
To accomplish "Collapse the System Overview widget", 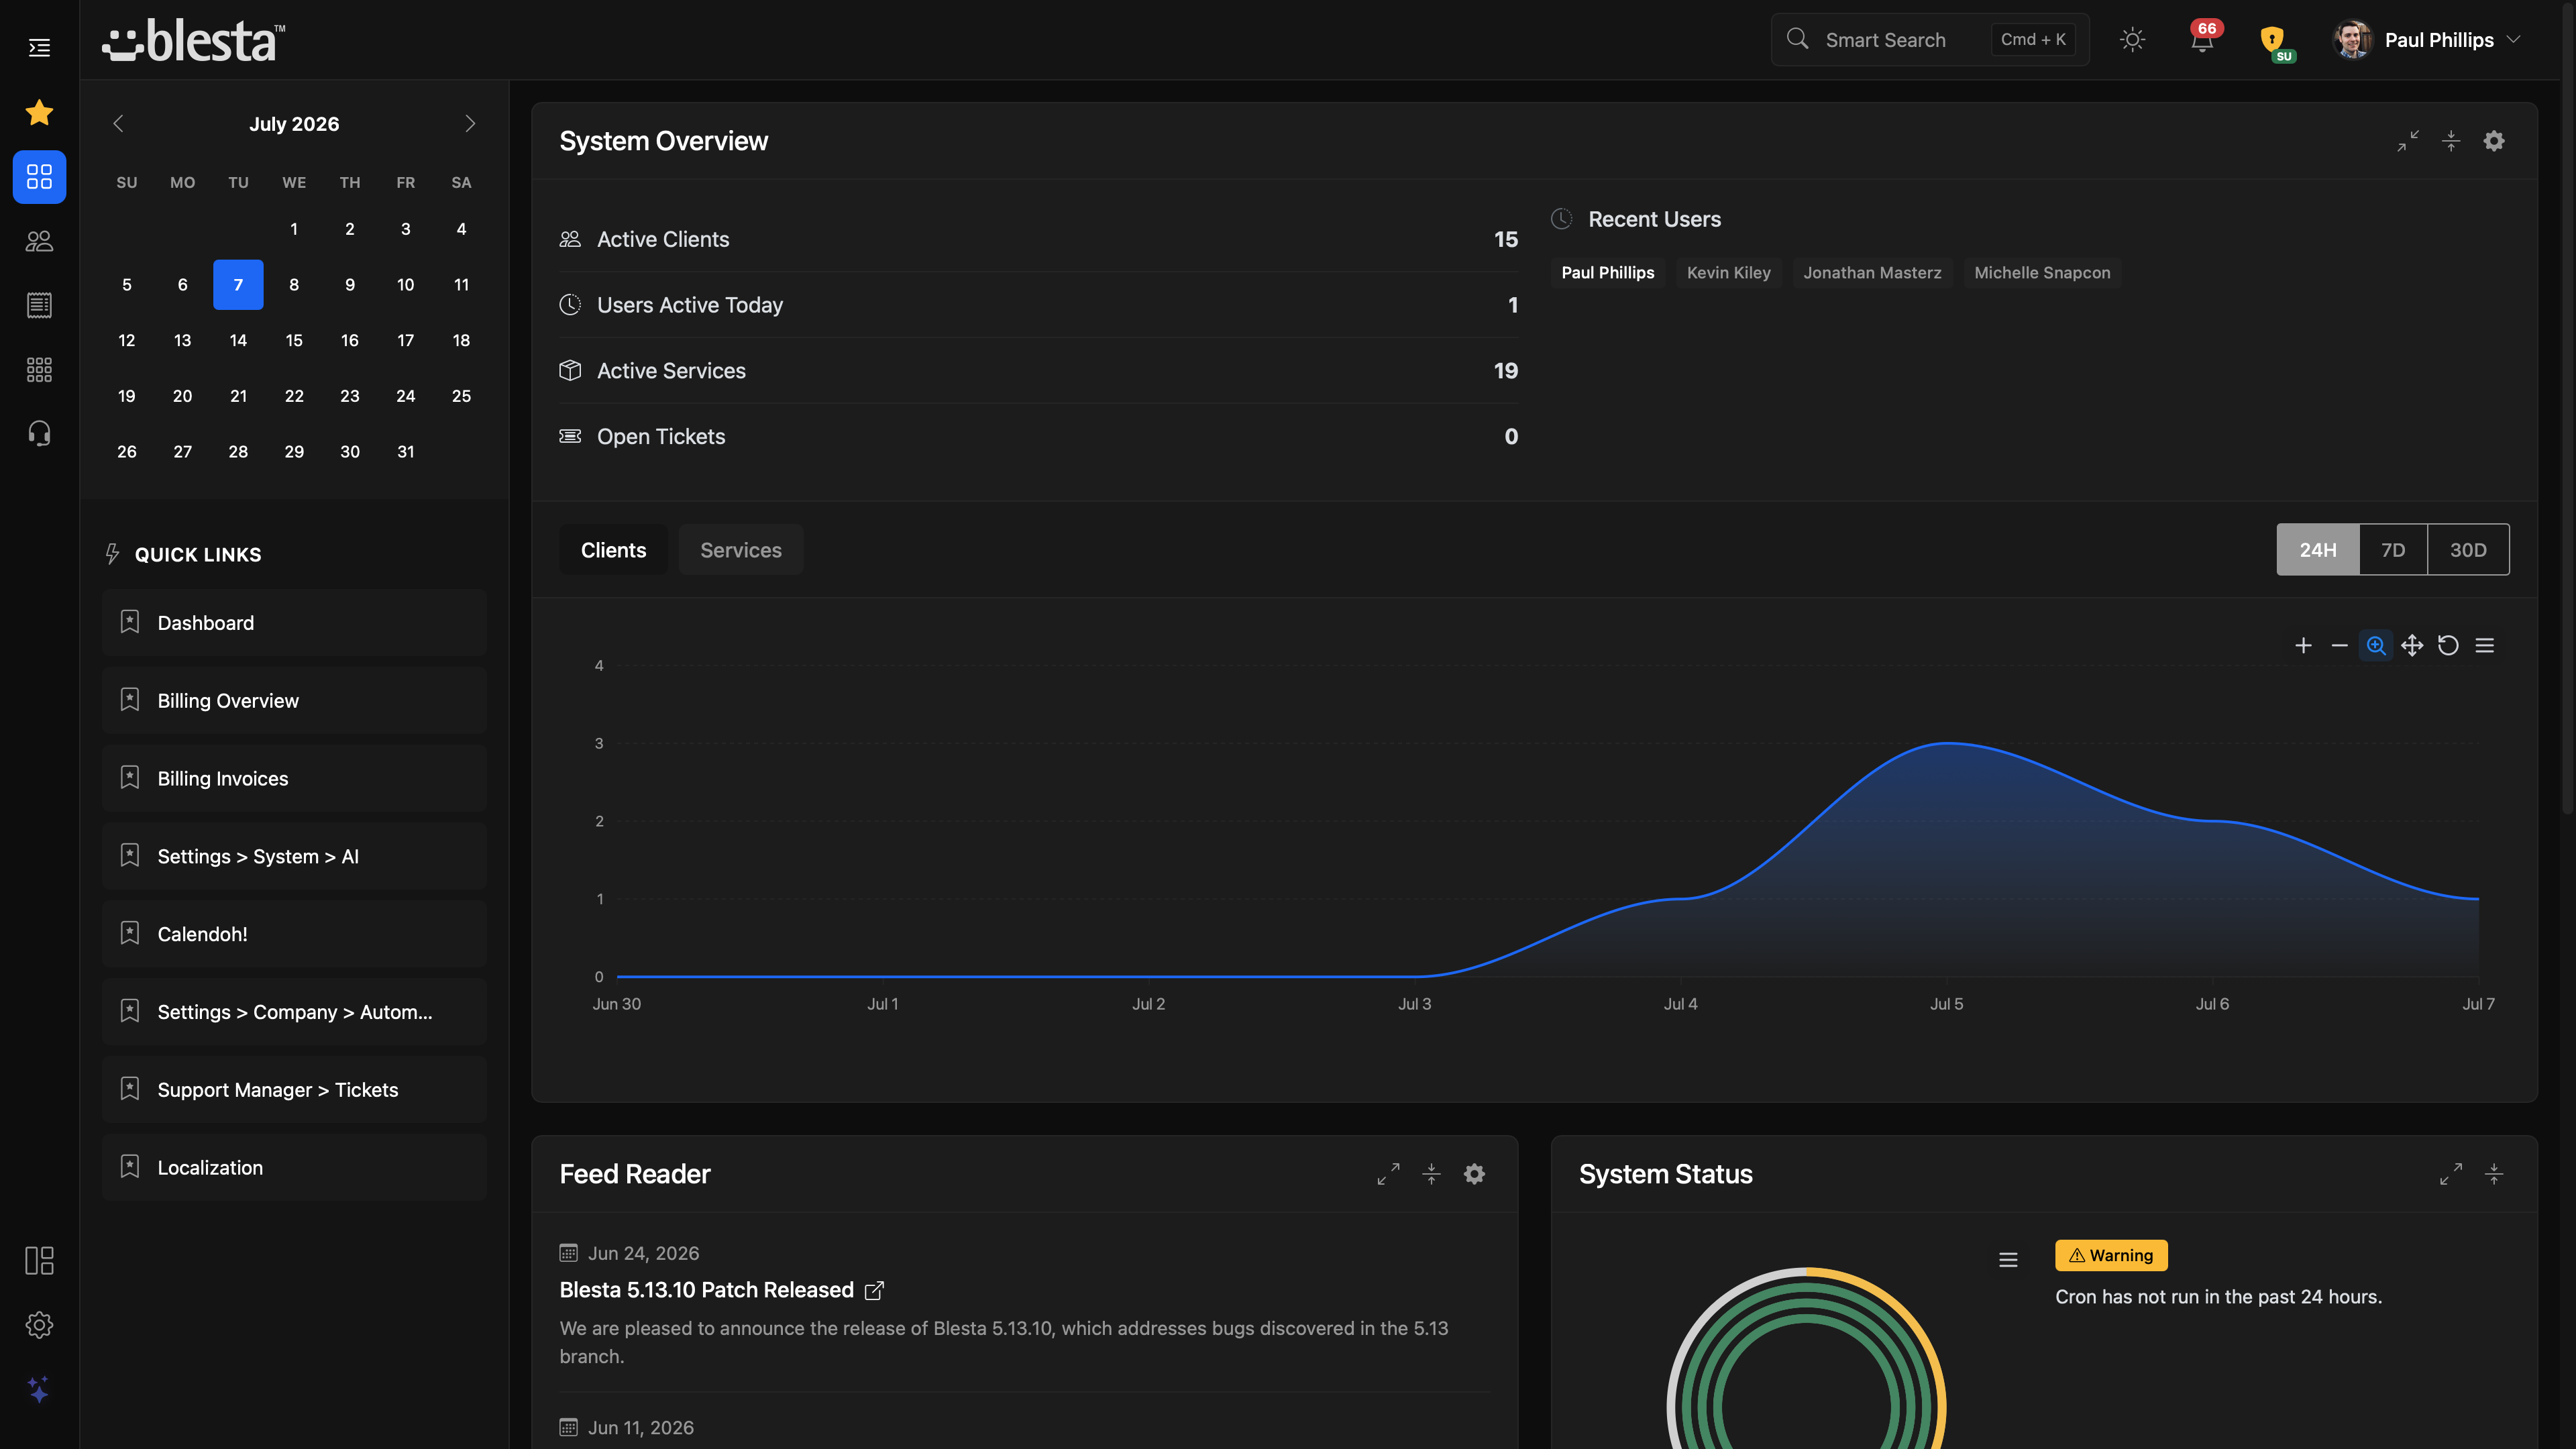I will pos(2450,141).
